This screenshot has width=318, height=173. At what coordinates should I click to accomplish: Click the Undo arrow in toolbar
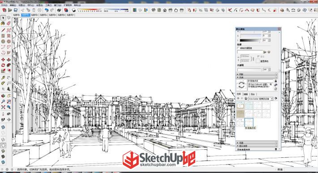(x=47, y=10)
